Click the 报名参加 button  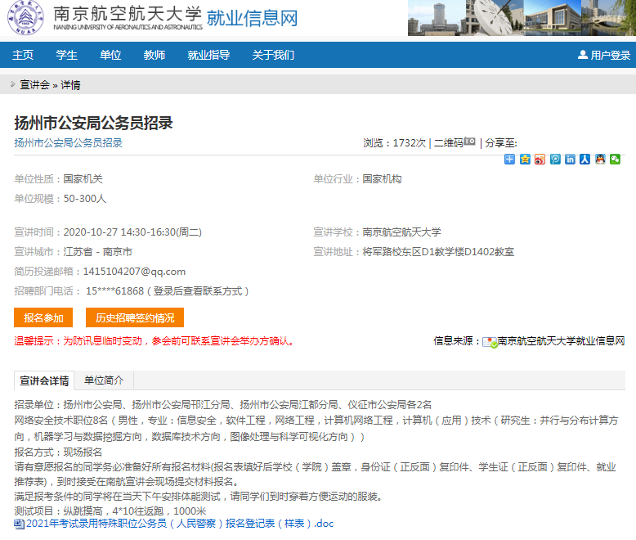coord(43,317)
